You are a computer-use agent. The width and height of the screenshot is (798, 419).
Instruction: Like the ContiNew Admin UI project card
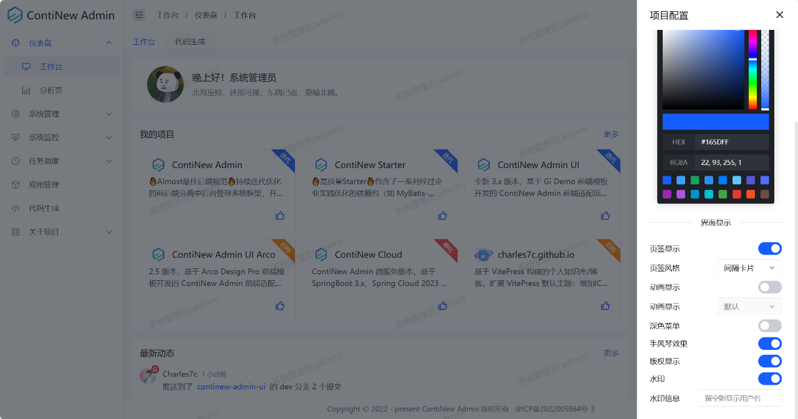(605, 216)
